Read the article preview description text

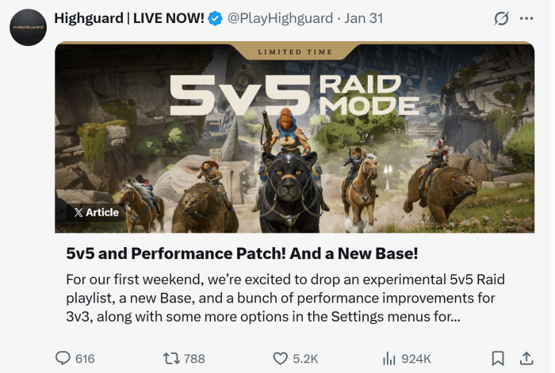[x=285, y=298]
